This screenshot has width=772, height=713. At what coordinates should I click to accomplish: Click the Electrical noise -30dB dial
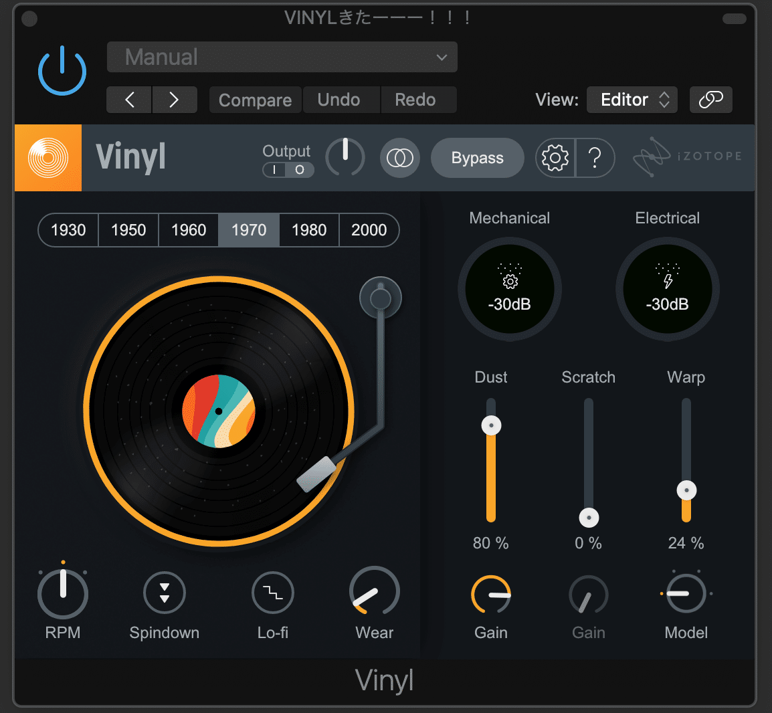click(x=668, y=290)
